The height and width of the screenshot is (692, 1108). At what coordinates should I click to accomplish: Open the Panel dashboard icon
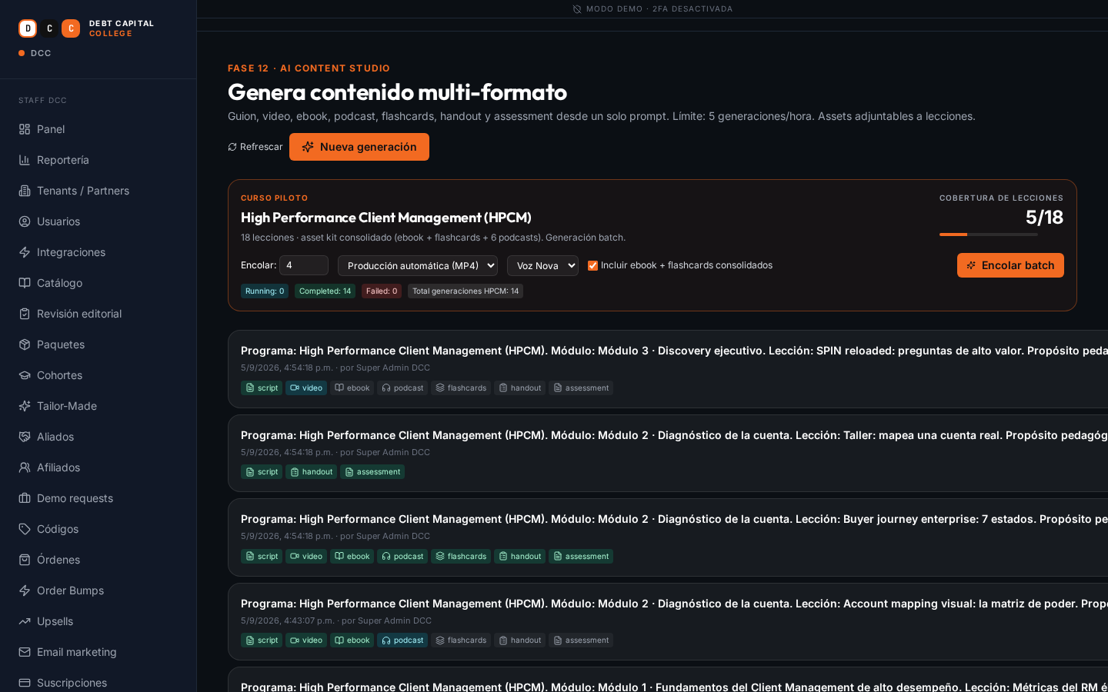click(x=25, y=129)
